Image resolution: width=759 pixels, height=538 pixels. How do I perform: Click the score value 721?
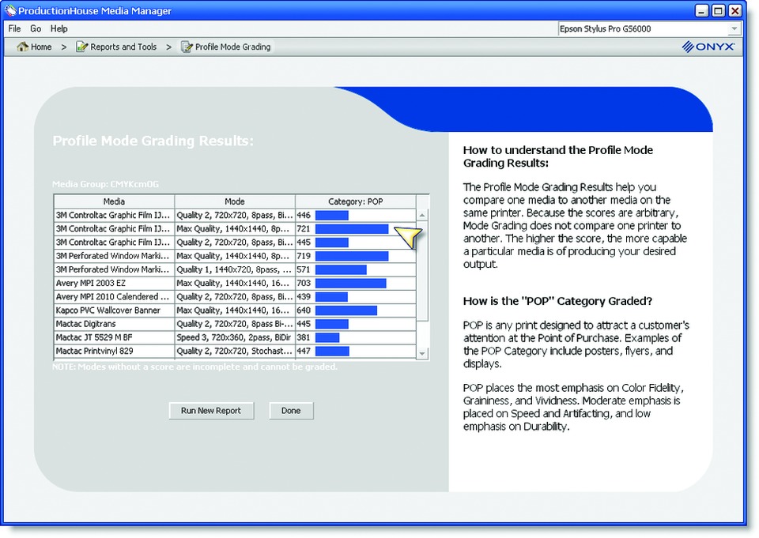pos(304,228)
